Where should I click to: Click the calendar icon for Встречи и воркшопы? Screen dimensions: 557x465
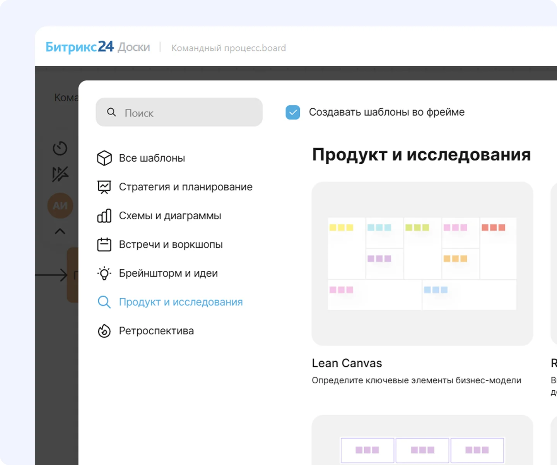[104, 244]
